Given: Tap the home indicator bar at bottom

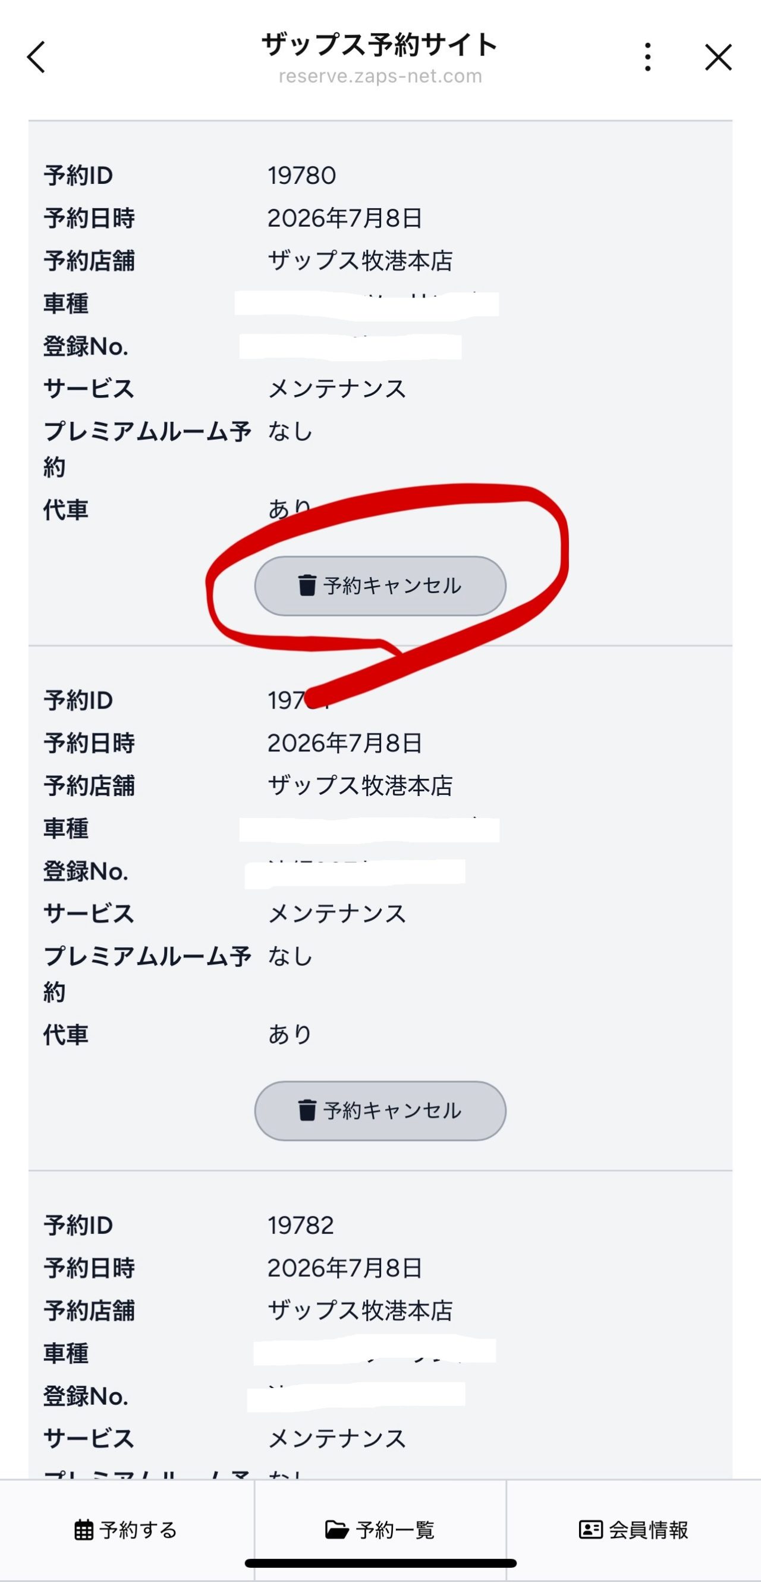Looking at the screenshot, I should [380, 1563].
